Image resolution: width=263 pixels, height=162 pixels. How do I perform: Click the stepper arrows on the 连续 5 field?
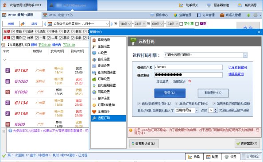(216, 110)
